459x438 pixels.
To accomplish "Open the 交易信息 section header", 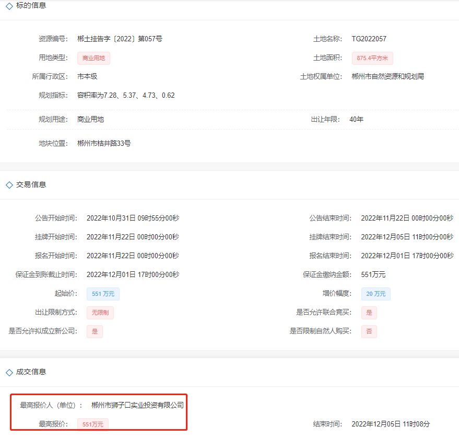I will 31,185.
